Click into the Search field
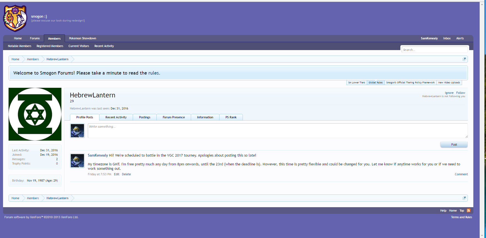Viewport: 486px width, 238px height. click(x=434, y=50)
